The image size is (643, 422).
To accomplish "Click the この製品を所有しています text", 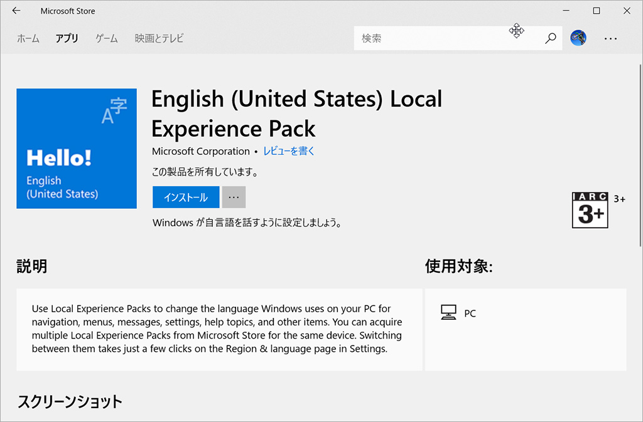I will click(x=205, y=172).
